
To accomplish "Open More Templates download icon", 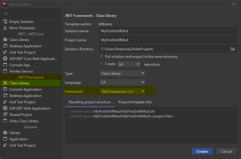I will 5,28.
